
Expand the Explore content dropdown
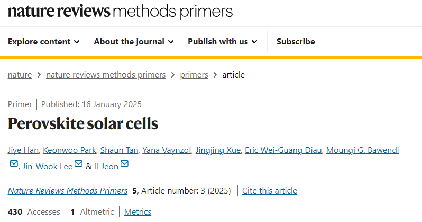tap(43, 42)
